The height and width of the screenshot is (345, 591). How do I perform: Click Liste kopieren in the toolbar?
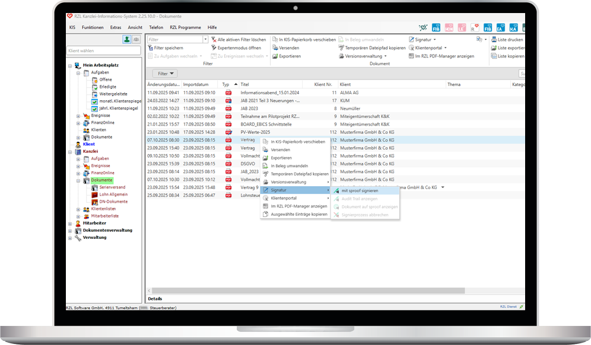click(x=507, y=56)
